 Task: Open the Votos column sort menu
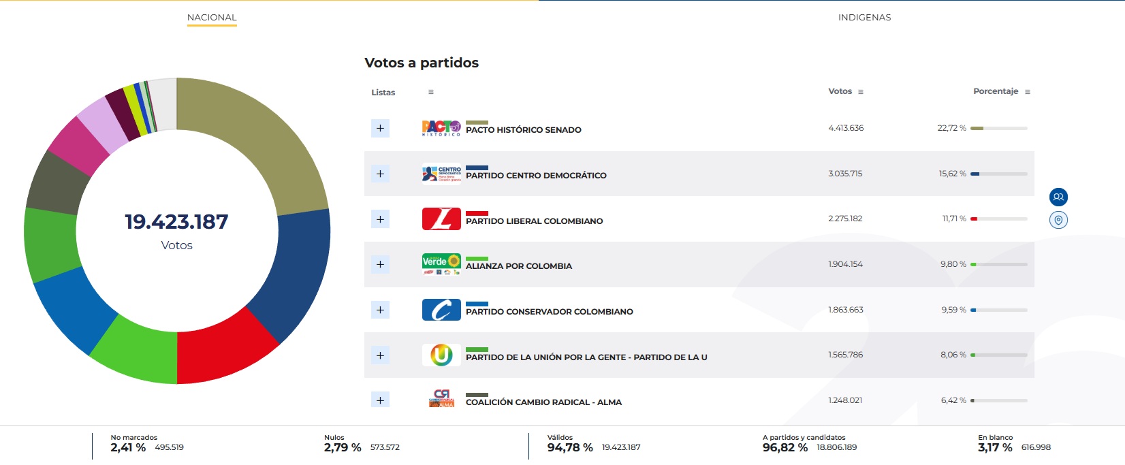(861, 92)
